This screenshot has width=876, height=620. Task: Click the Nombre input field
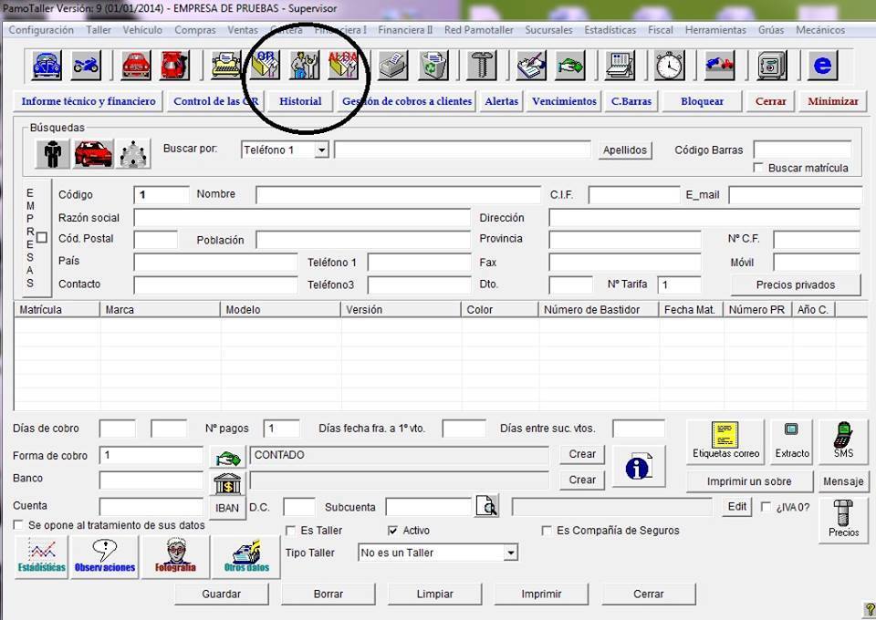point(398,195)
